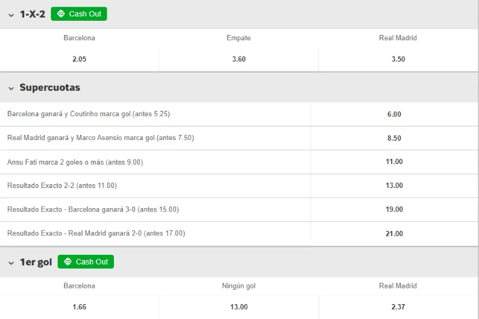
Task: Bet on Barcelona win at 2.05
Action: pyautogui.click(x=79, y=59)
